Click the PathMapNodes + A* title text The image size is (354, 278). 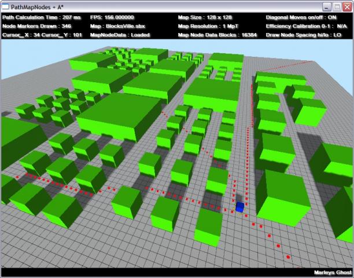click(37, 7)
